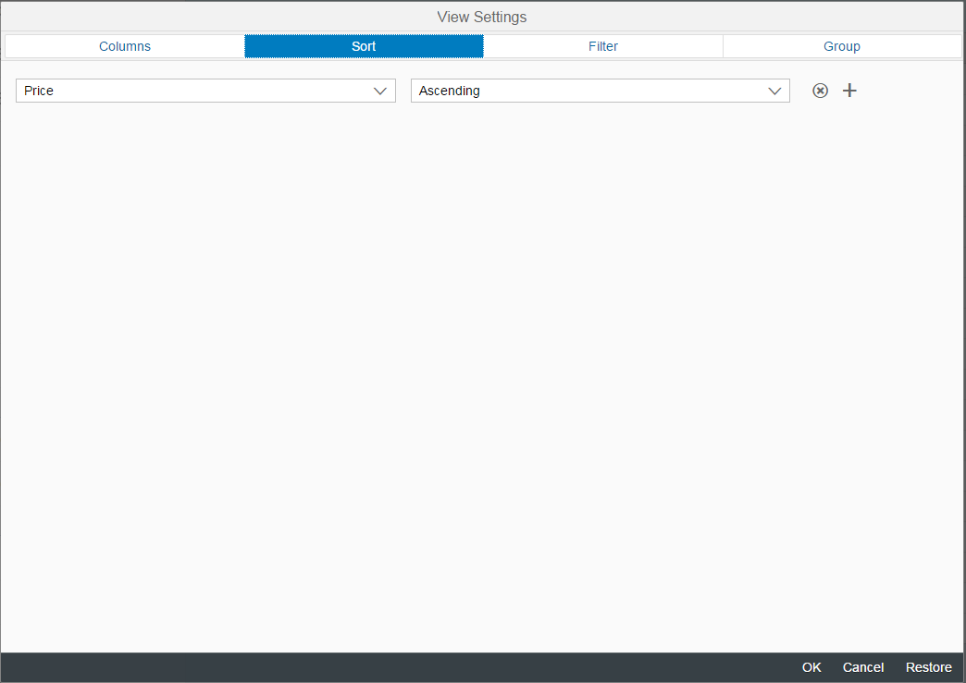Click the View Settings dialog title
Viewport: 966px width, 683px height.
(482, 17)
